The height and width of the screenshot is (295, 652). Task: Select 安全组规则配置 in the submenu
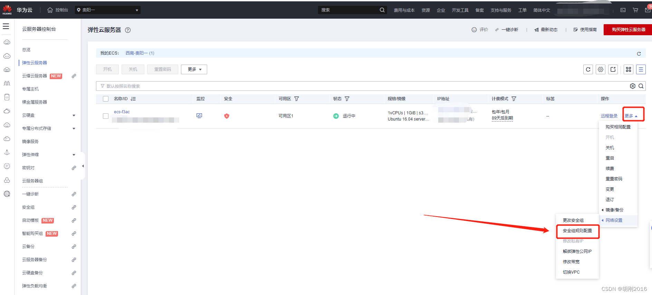[x=577, y=231]
